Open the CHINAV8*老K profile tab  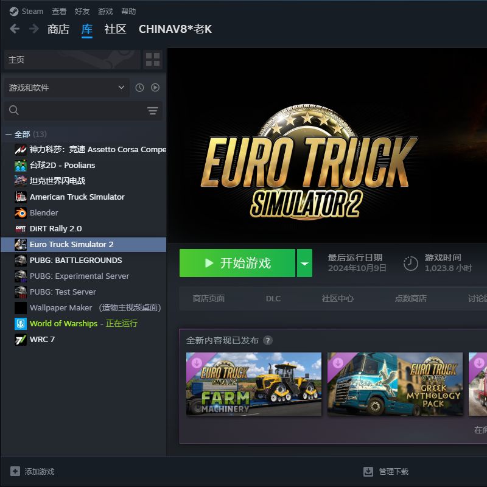point(175,29)
